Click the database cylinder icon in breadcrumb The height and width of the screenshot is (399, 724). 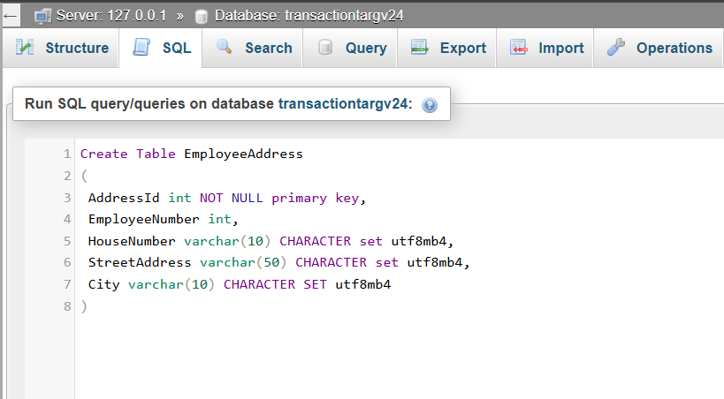pyautogui.click(x=201, y=17)
